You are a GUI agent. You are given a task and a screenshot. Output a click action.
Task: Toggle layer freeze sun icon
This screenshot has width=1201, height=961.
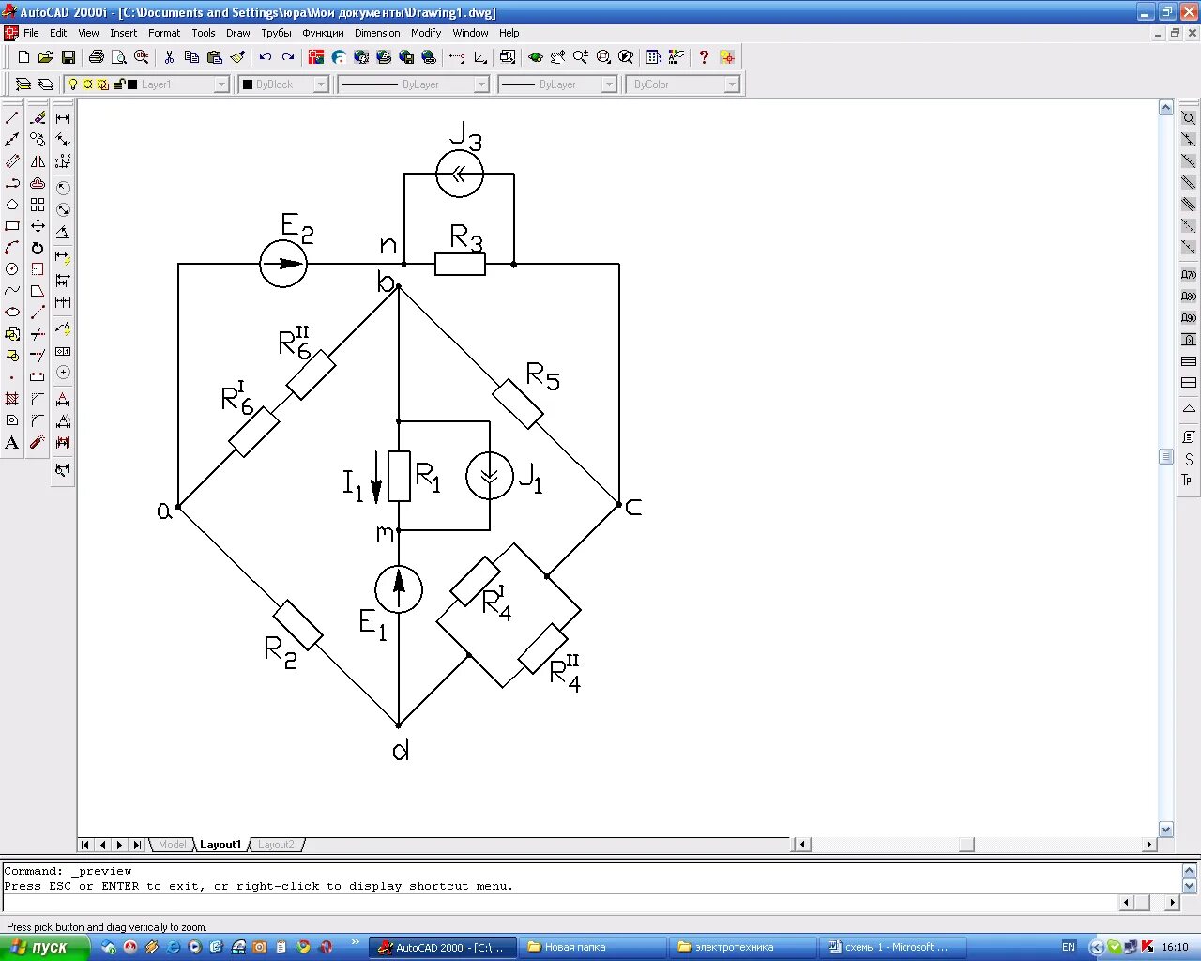tap(88, 84)
